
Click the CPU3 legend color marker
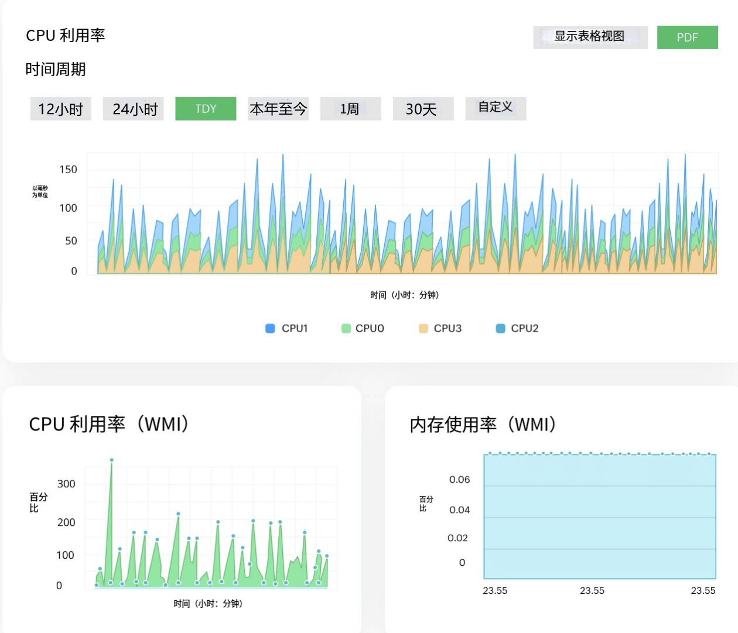422,328
